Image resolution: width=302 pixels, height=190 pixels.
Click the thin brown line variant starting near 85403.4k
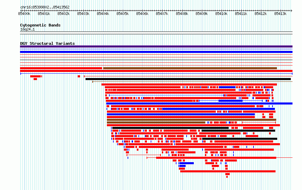pos(192,82)
